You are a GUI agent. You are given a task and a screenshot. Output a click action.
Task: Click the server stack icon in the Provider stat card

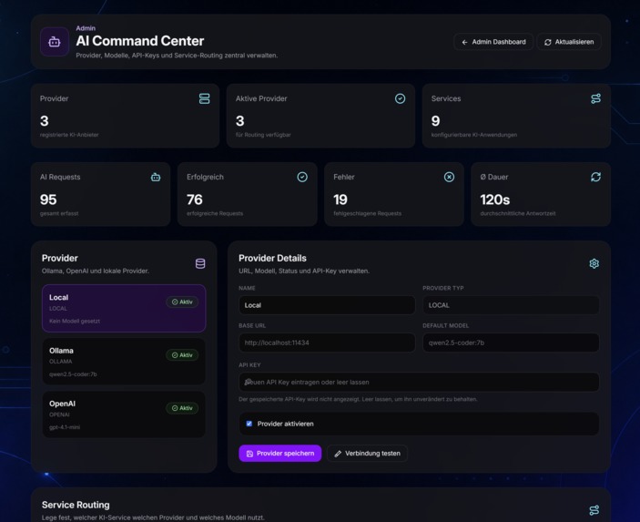(204, 98)
